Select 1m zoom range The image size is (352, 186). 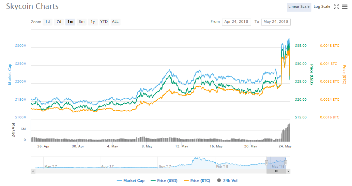[70, 22]
